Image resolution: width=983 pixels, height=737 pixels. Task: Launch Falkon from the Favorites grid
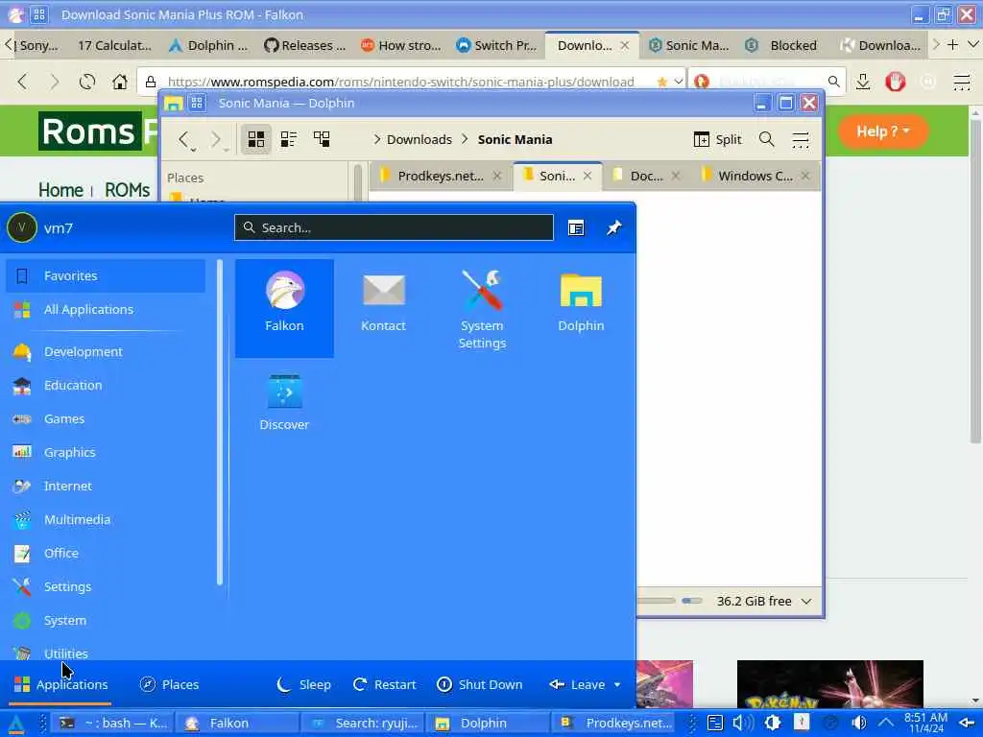tap(284, 308)
